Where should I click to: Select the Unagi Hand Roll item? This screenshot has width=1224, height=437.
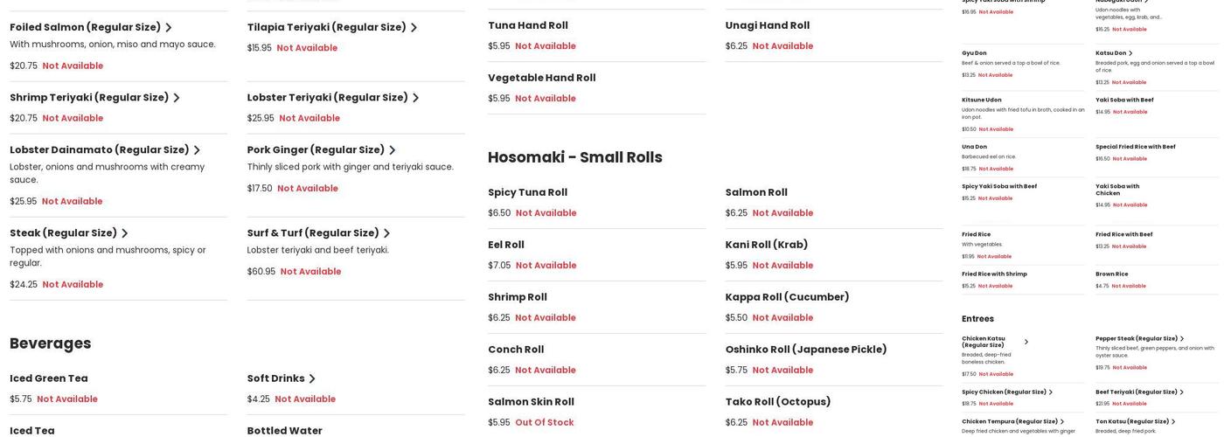(767, 25)
